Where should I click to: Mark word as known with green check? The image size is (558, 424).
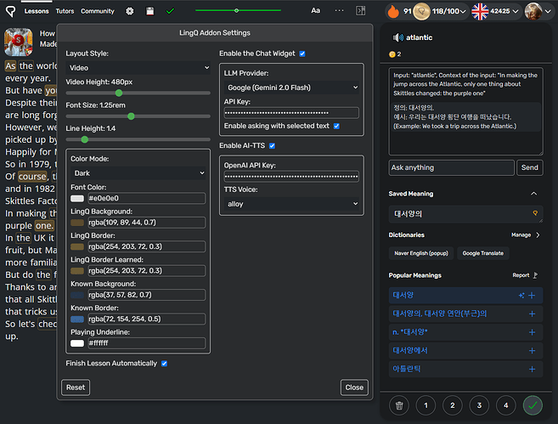tap(533, 405)
